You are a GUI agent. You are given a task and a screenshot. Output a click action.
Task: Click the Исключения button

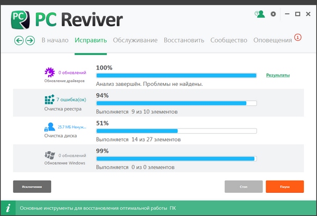pyautogui.click(x=32, y=186)
